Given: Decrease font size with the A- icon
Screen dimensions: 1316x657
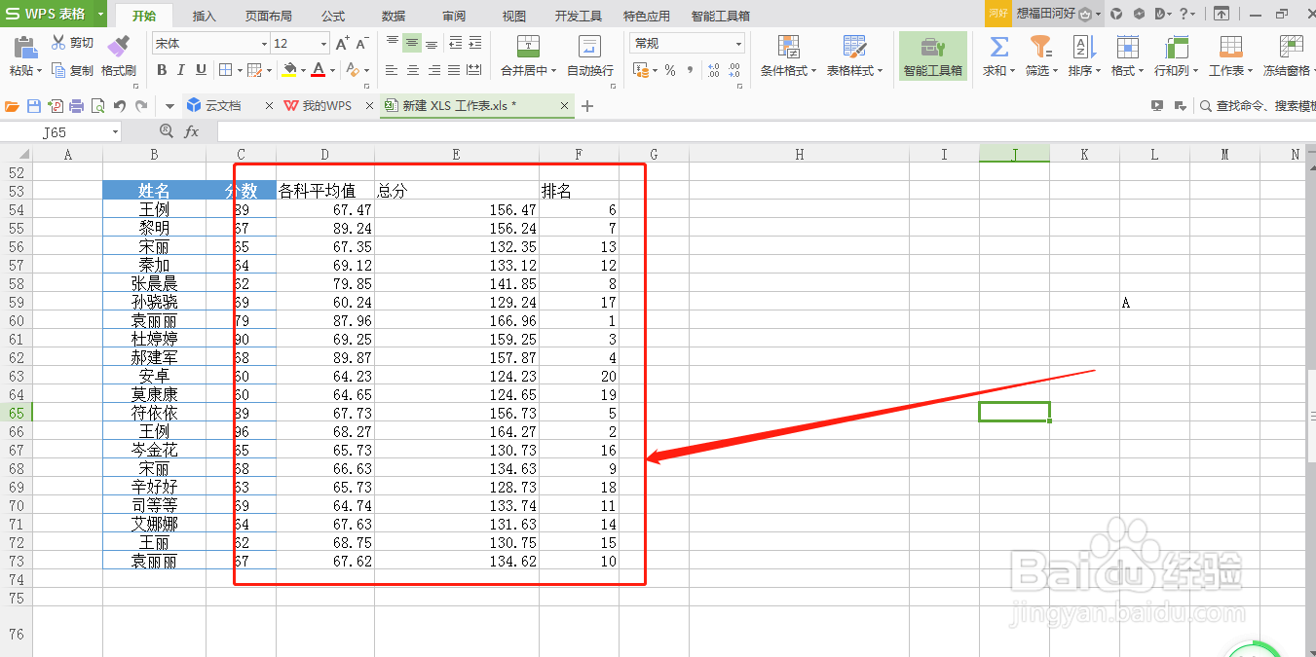Looking at the screenshot, I should click(x=361, y=44).
